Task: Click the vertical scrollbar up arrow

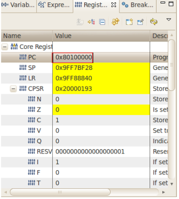Action: coord(172,35)
